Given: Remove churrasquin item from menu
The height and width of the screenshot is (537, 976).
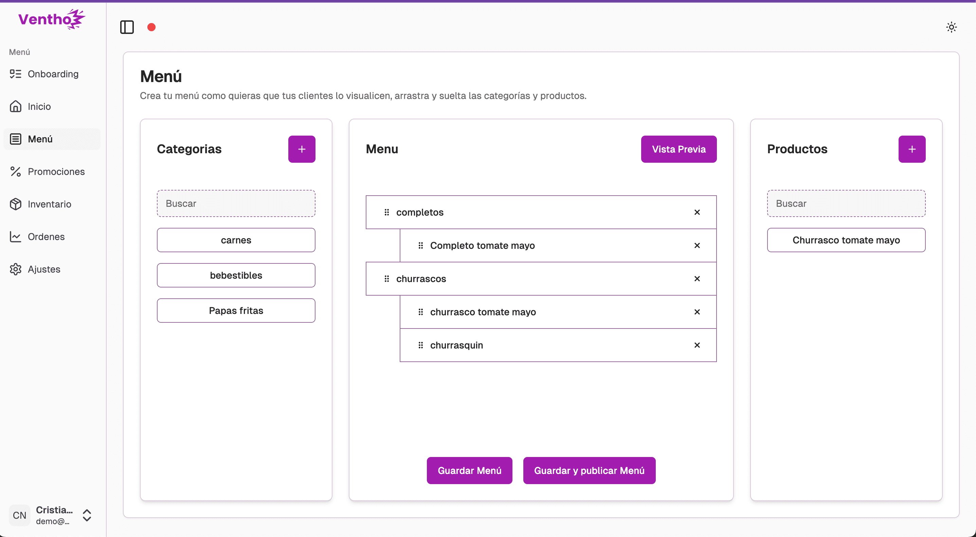Looking at the screenshot, I should coord(697,345).
